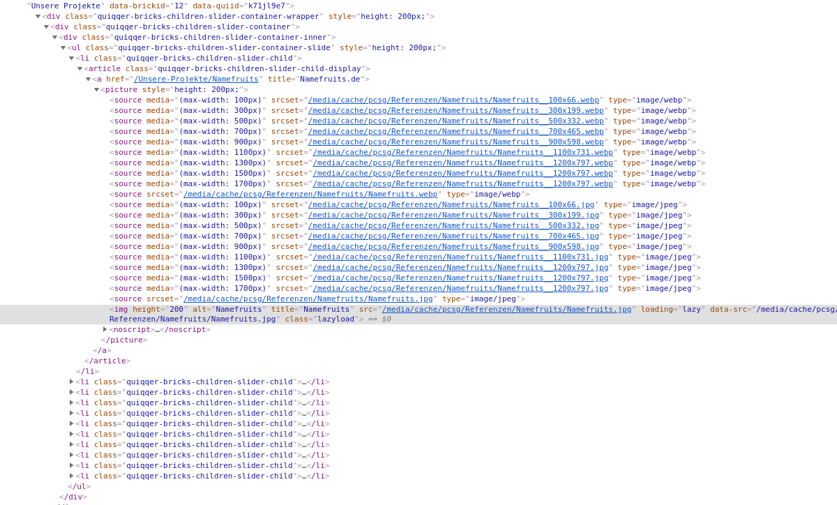This screenshot has height=505, width=837.
Task: Collapse the ul slider-container-slide element
Action: [x=63, y=48]
